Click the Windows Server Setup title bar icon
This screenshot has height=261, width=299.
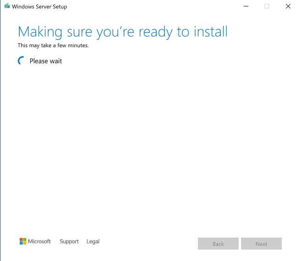(7, 6)
